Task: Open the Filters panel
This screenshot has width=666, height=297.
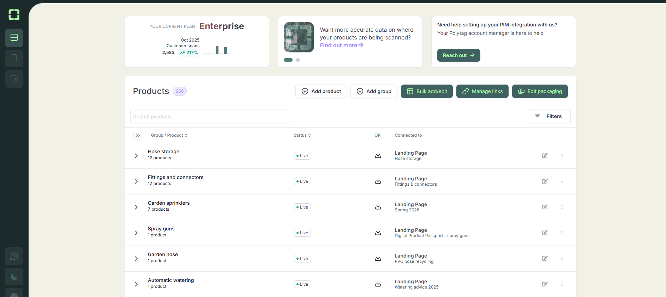Action: [x=549, y=116]
